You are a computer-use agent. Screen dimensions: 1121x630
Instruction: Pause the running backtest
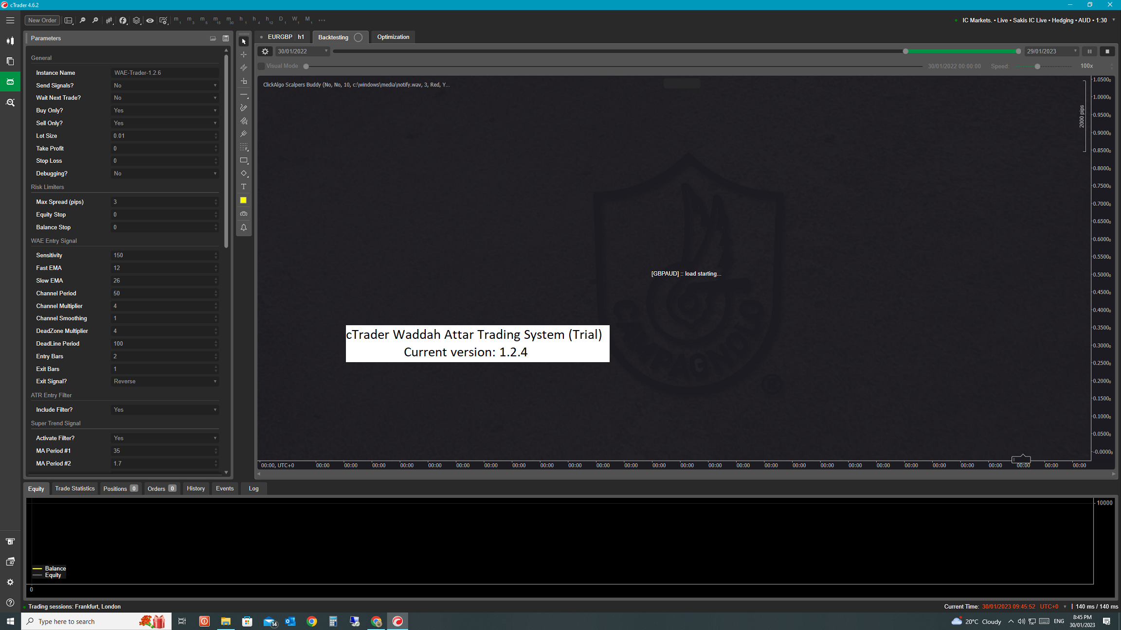point(1089,51)
